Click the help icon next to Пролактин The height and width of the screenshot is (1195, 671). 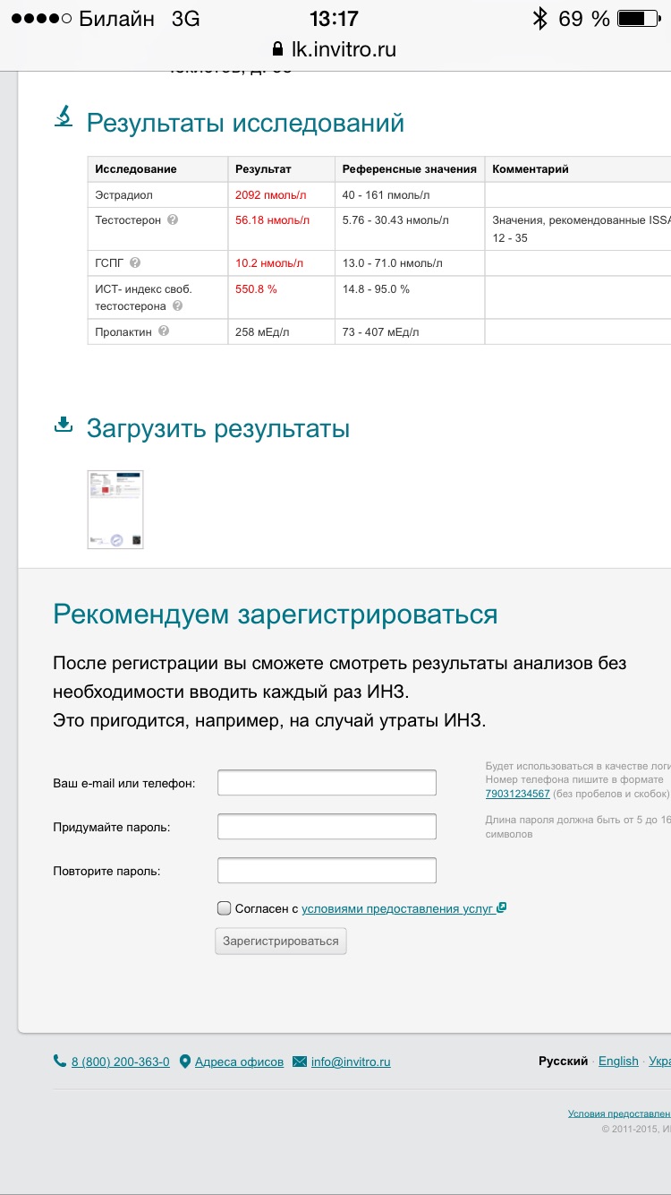(x=164, y=331)
